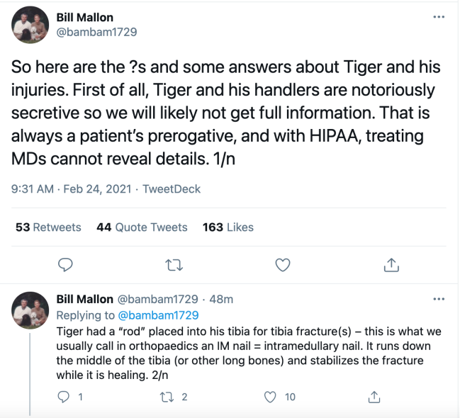Open more options on the 2/n reply
Screen dimensions: 460x418
coord(439,300)
